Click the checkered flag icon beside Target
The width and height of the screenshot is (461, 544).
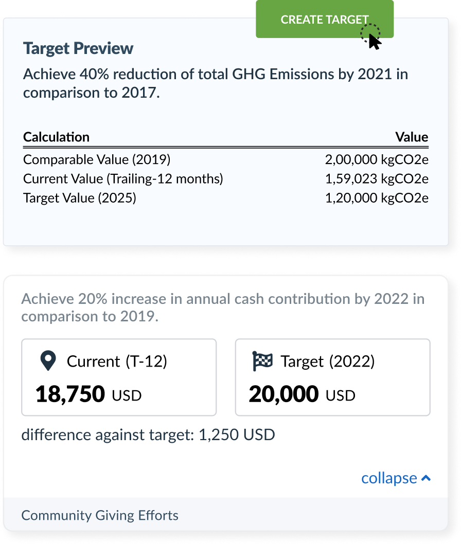262,361
